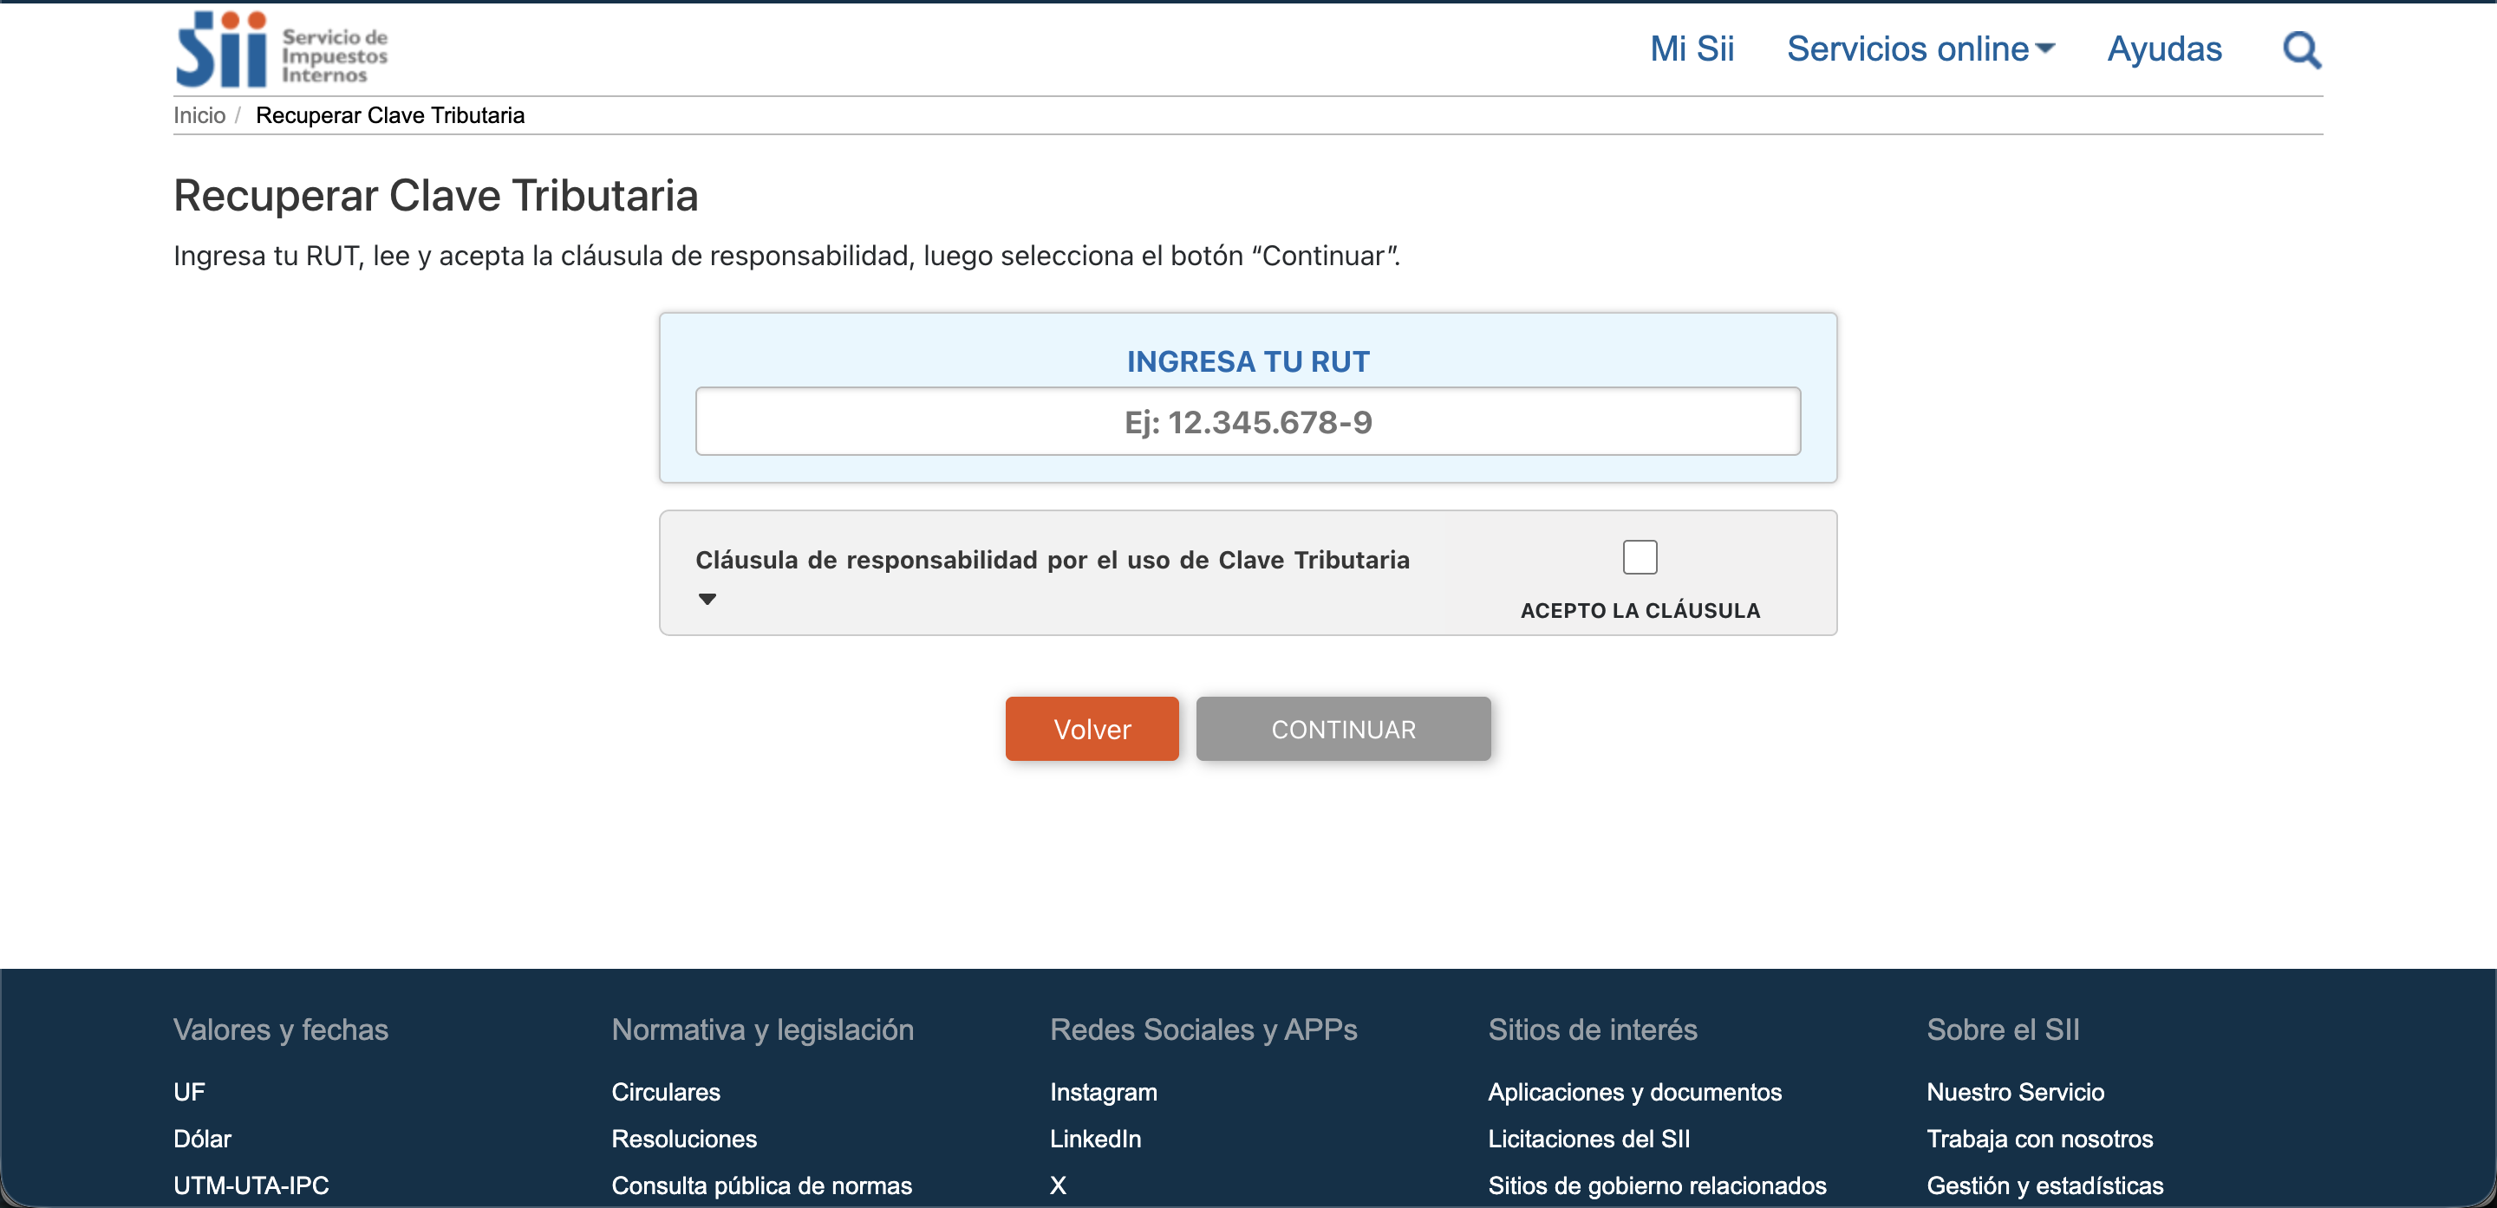Click Recuperar Clave Tributaria breadcrumb

pos(389,115)
